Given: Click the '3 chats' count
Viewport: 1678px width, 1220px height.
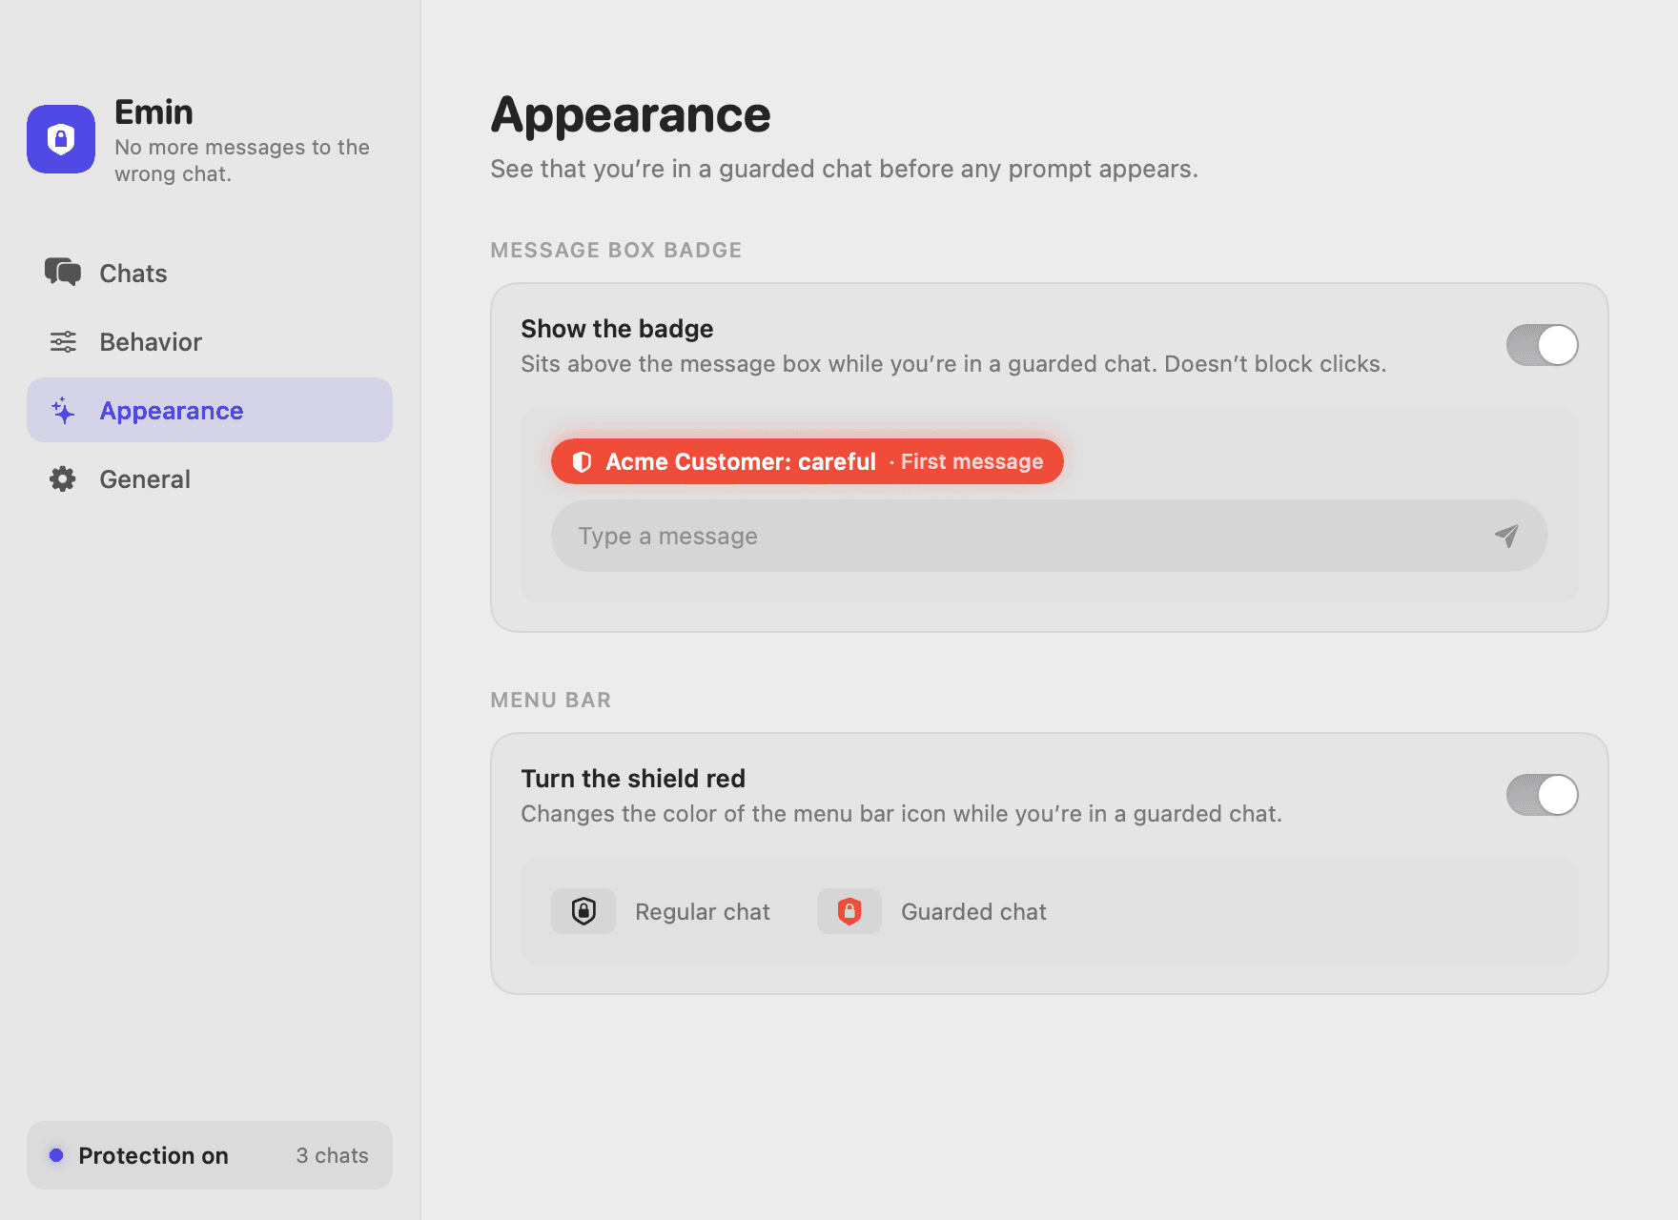Looking at the screenshot, I should coord(332,1155).
